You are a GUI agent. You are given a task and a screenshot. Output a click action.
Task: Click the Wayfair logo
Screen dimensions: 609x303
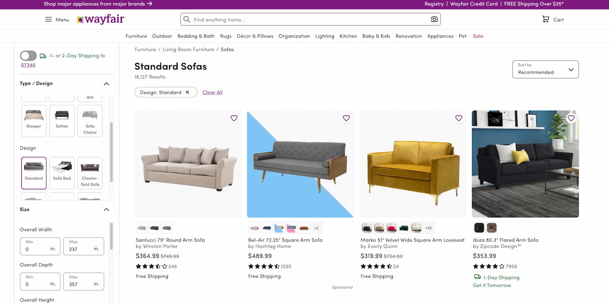tap(101, 19)
